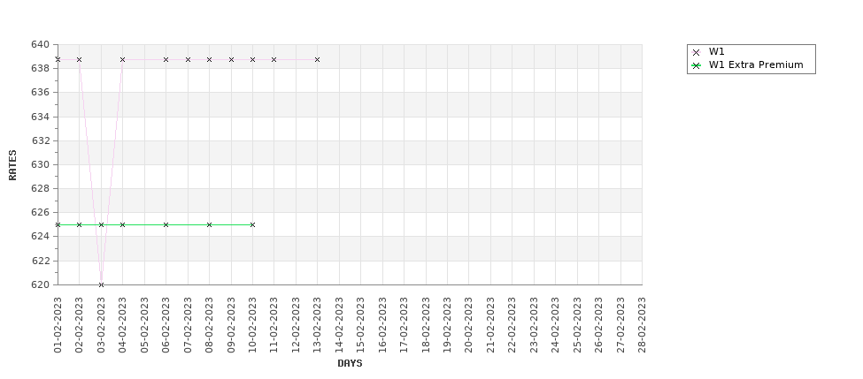The height and width of the screenshot is (379, 863).
Task: Click the 626 y-axis label
Action: point(40,212)
